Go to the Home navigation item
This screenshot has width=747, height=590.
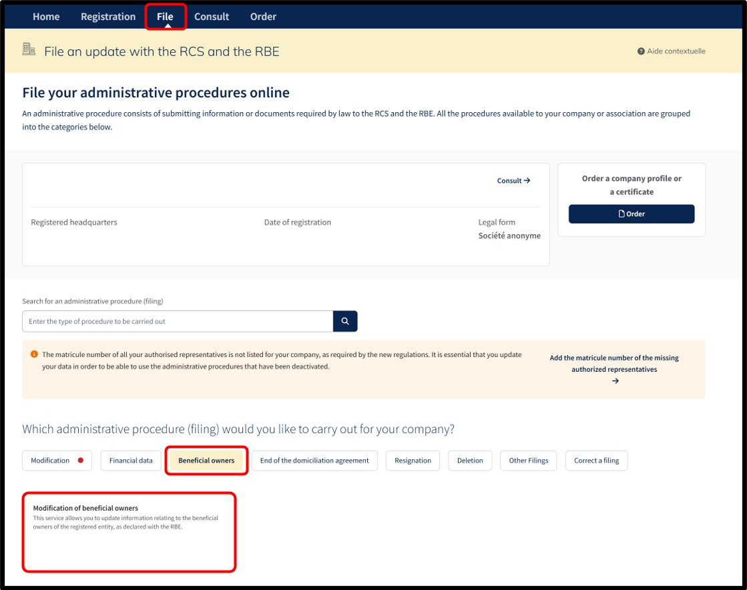[x=46, y=17]
